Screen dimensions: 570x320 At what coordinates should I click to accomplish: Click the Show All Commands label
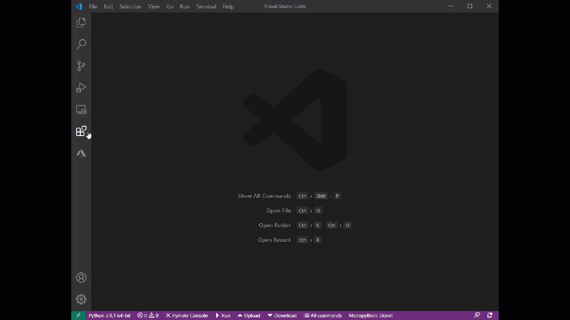264,196
